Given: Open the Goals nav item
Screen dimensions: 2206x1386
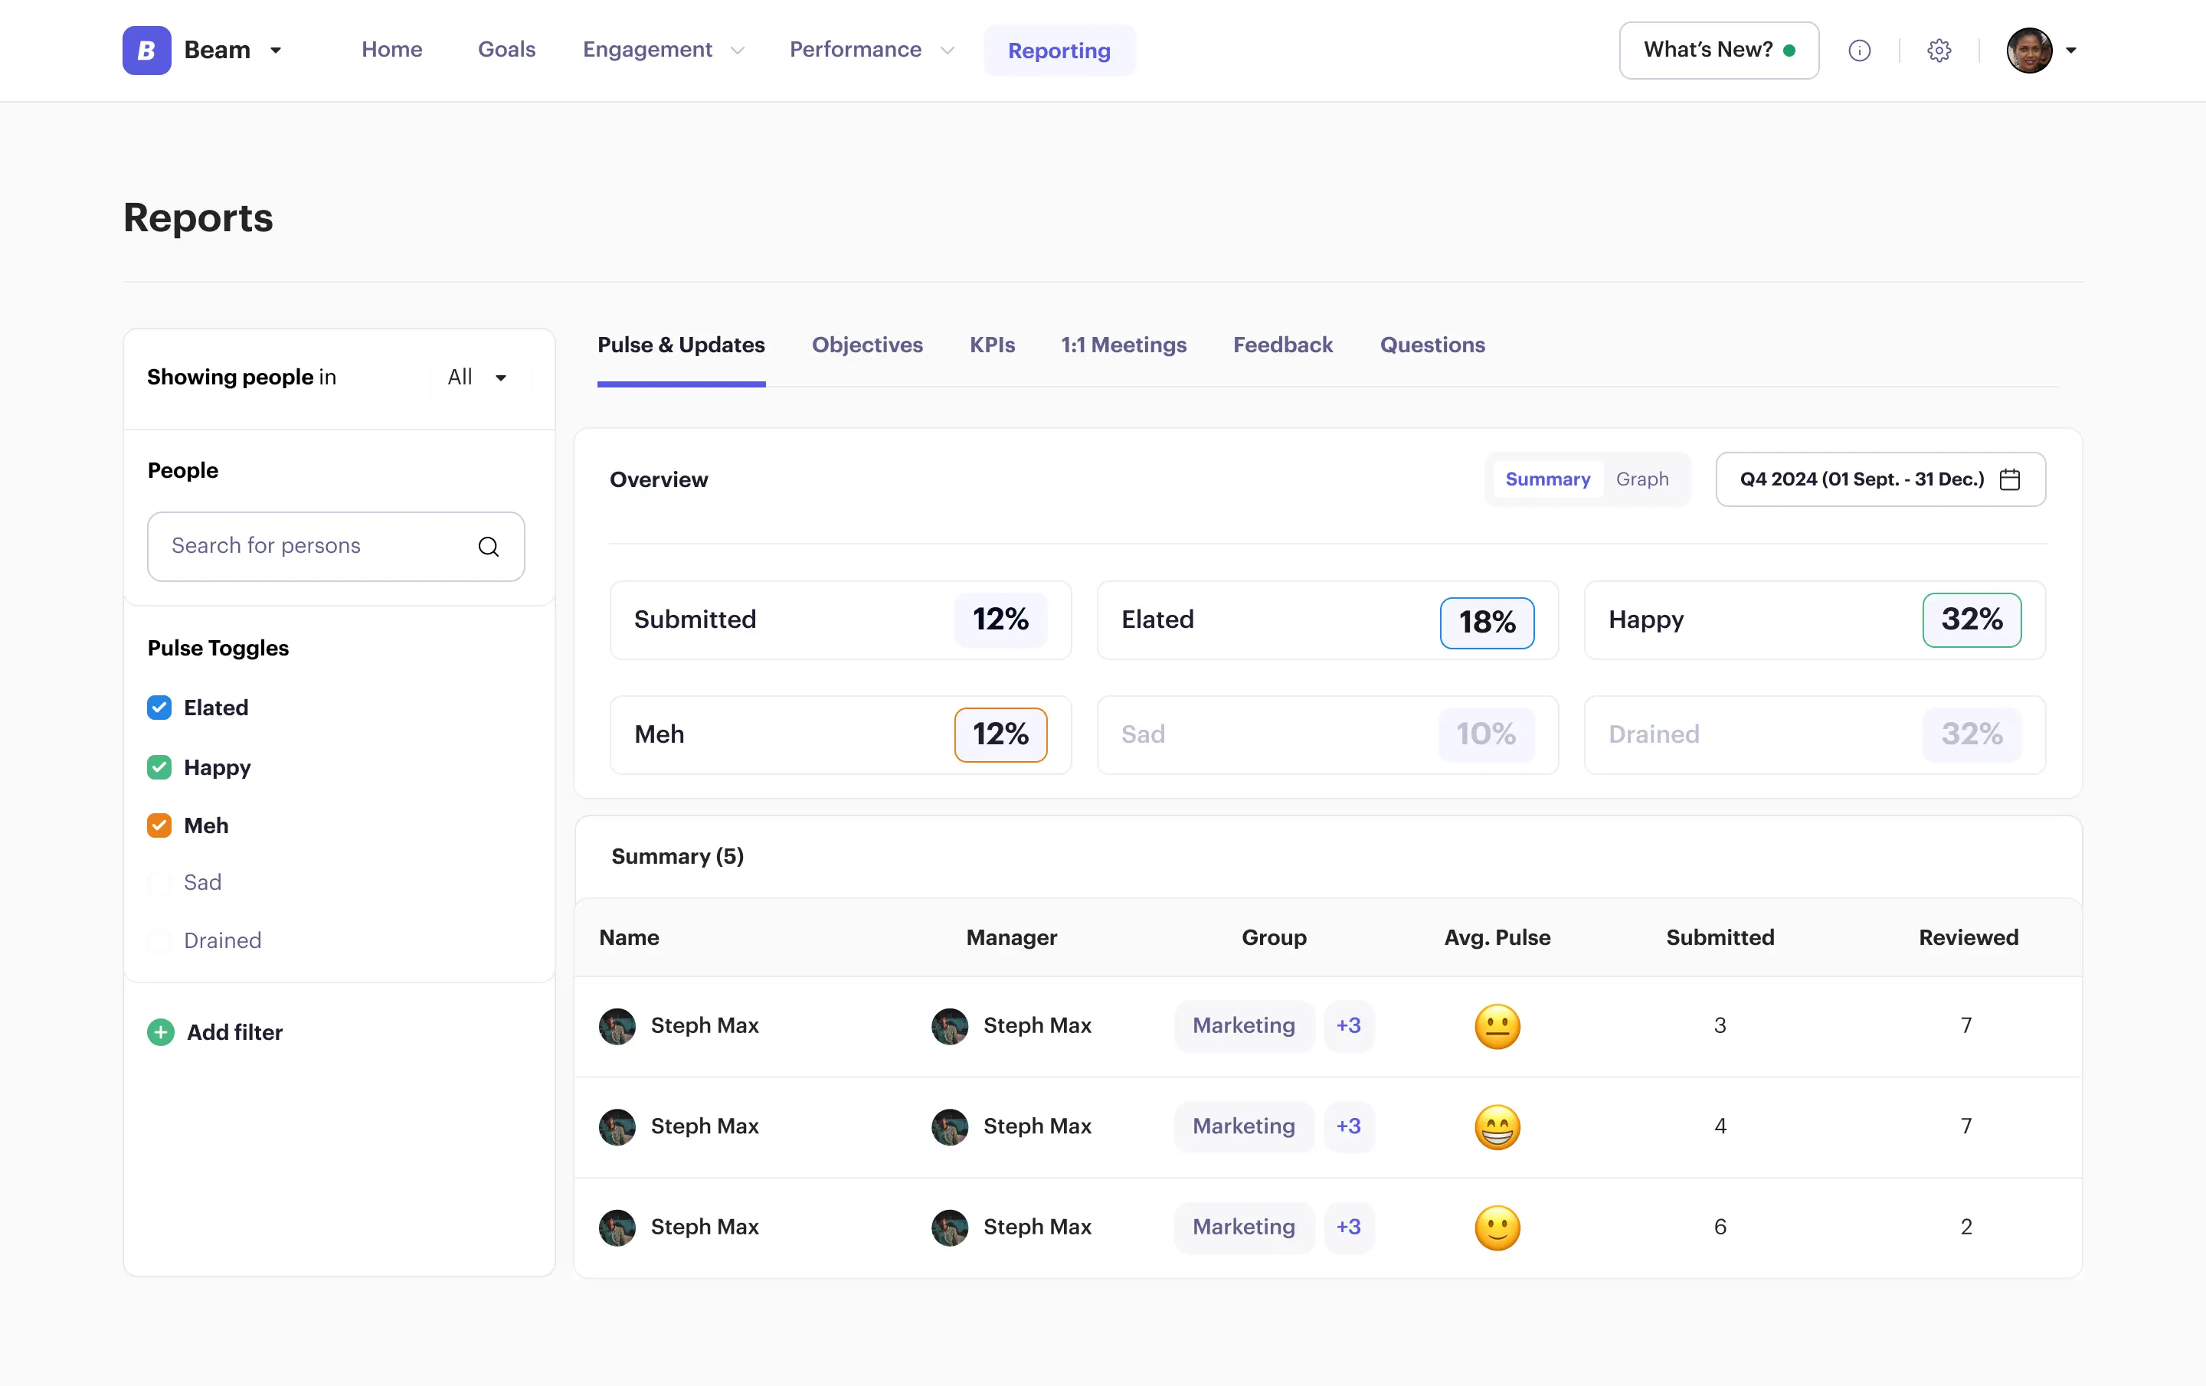Looking at the screenshot, I should coord(506,50).
